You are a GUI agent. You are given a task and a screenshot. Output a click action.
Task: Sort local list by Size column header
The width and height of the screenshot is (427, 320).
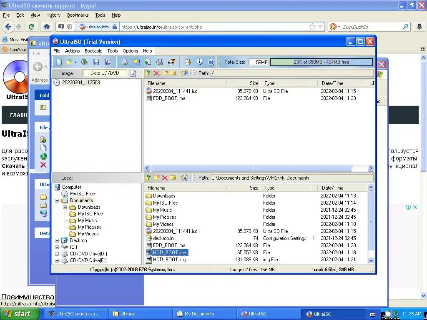click(244, 188)
